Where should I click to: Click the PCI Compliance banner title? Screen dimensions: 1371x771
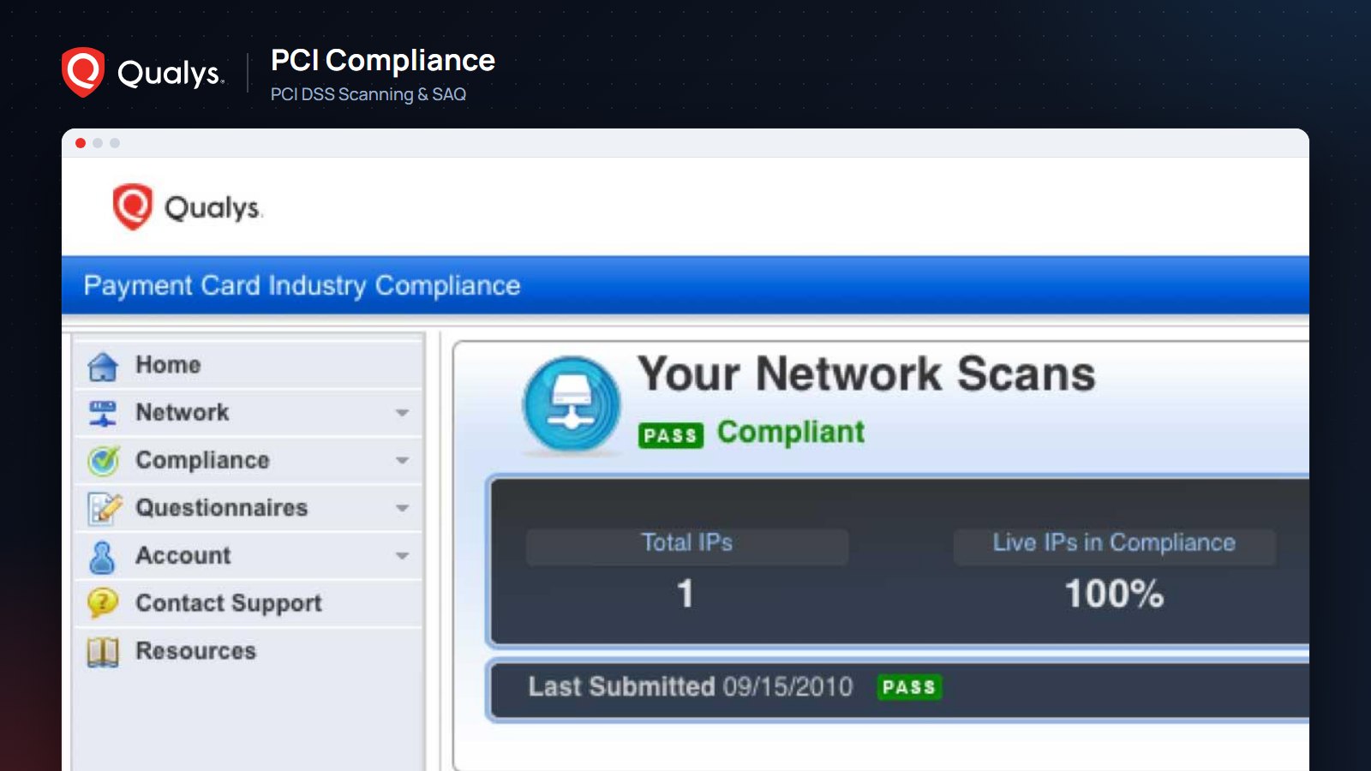click(x=383, y=61)
